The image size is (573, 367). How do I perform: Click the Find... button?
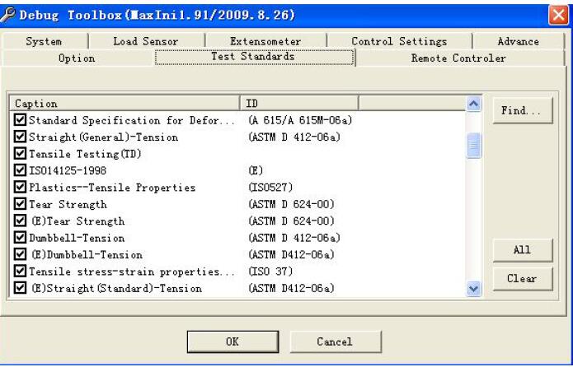515,110
